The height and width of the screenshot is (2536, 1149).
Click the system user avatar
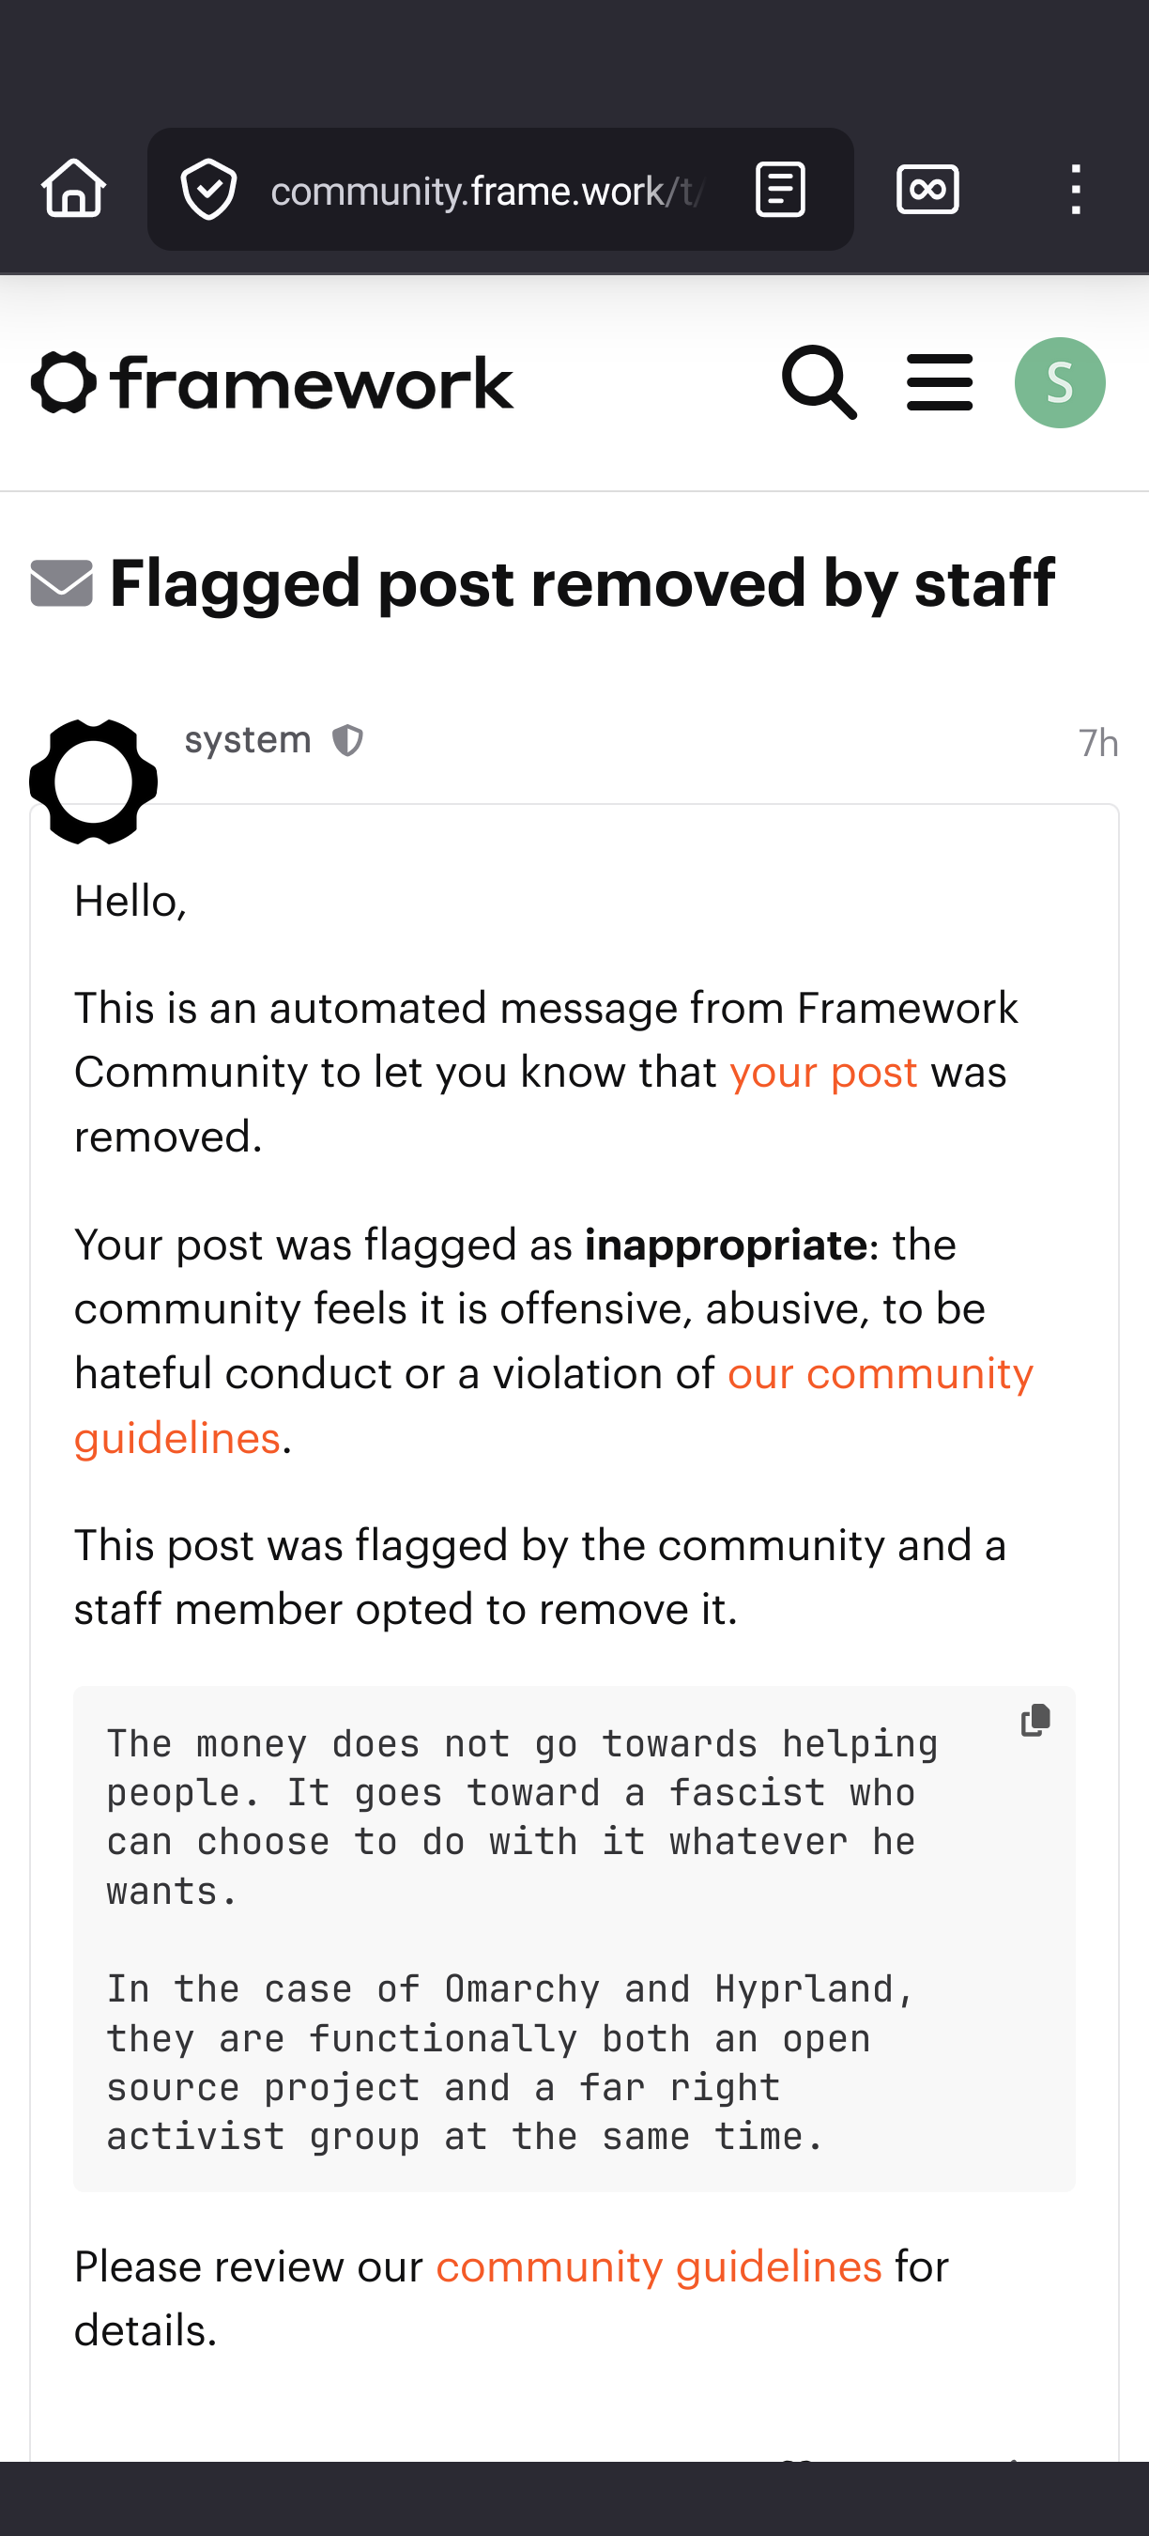(94, 781)
